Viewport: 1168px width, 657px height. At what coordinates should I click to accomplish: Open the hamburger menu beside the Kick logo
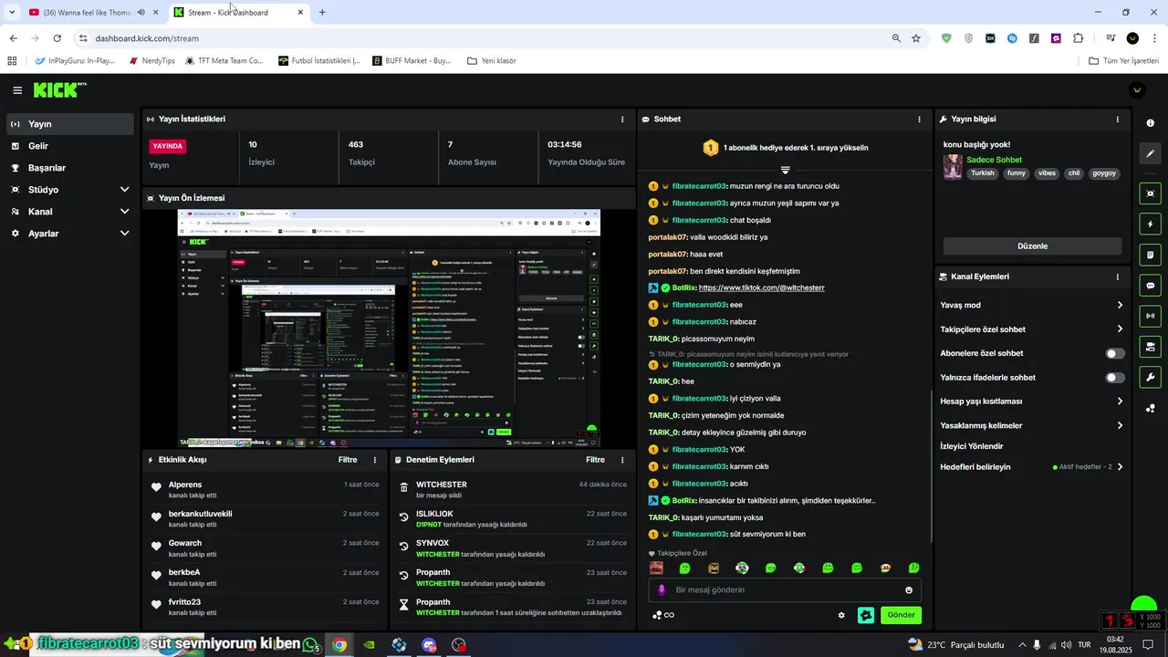point(17,89)
